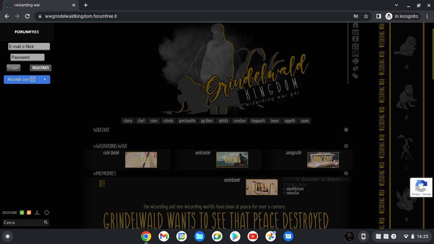
Task: Open the home icon in right sidebar
Action: pyautogui.click(x=356, y=25)
